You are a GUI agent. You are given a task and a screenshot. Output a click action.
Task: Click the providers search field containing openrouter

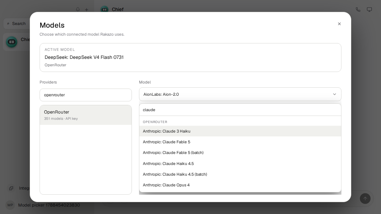click(86, 95)
